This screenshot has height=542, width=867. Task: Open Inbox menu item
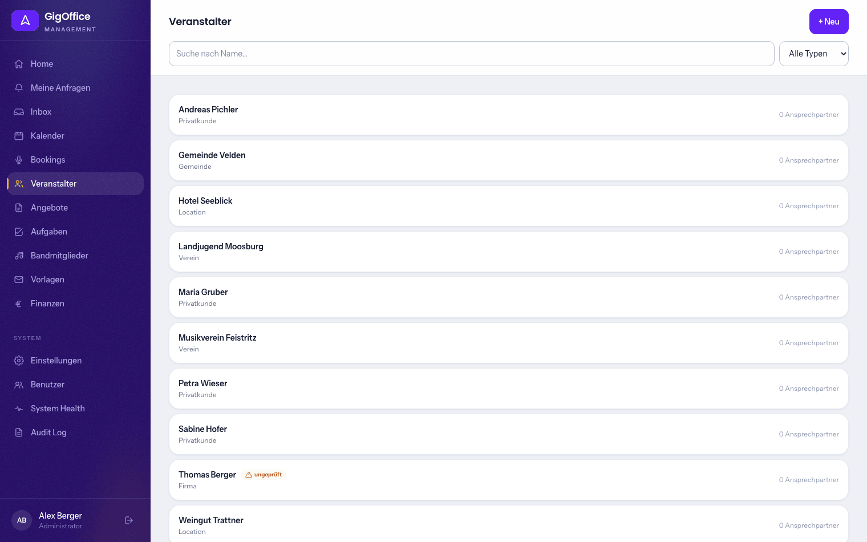pos(75,112)
